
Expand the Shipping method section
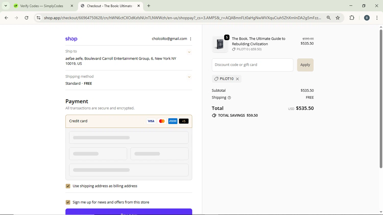click(x=189, y=77)
